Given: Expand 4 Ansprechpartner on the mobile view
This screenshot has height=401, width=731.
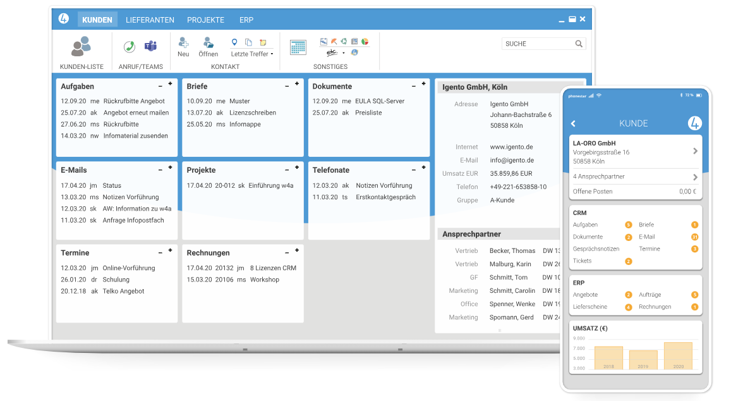Looking at the screenshot, I should [x=634, y=177].
